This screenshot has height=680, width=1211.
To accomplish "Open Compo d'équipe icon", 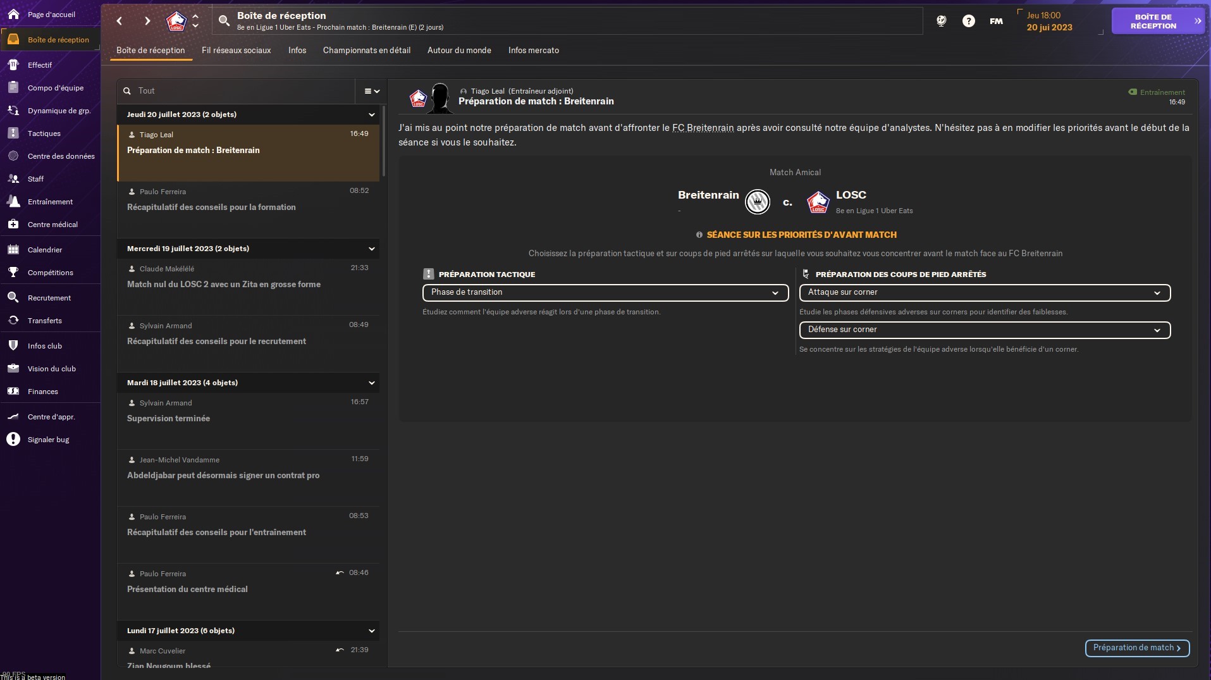I will (13, 87).
